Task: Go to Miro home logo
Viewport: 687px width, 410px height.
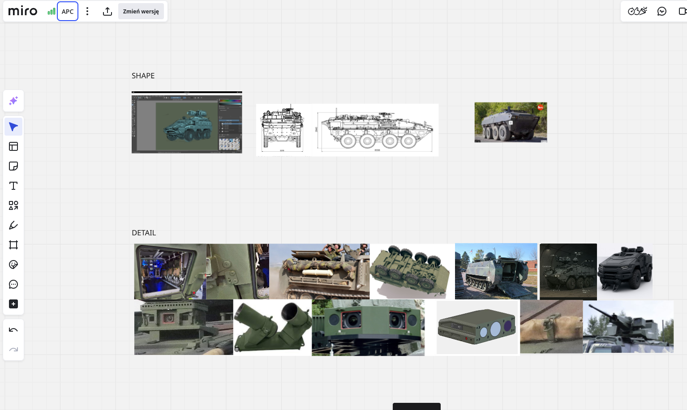Action: click(23, 11)
